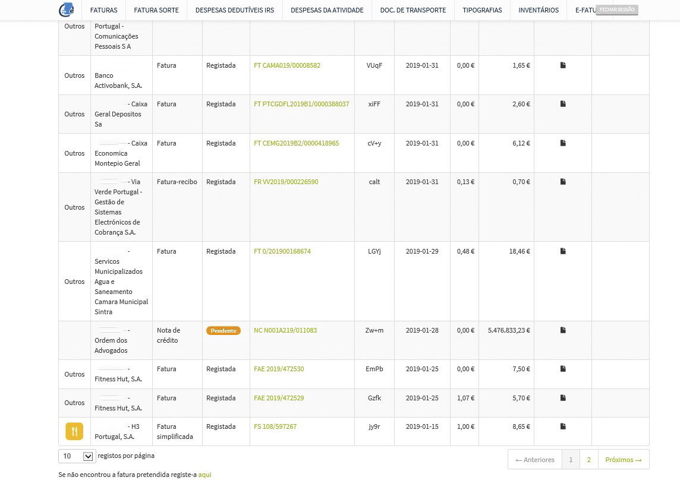Open invoice link FAE 2019/472529
The image size is (680, 493).
tap(279, 398)
